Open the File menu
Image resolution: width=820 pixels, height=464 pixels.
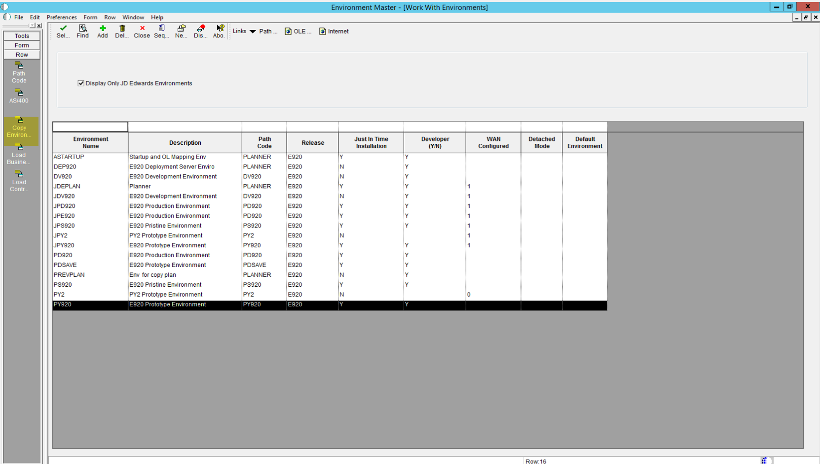(19, 17)
